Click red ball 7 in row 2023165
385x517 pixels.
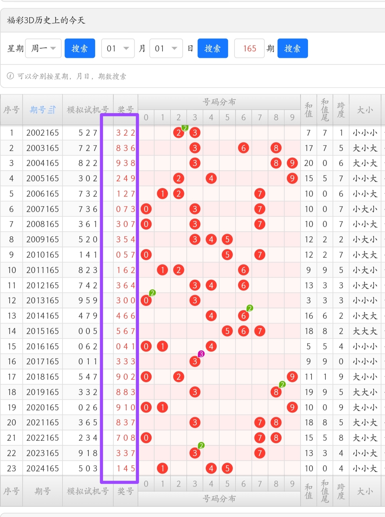(260, 453)
